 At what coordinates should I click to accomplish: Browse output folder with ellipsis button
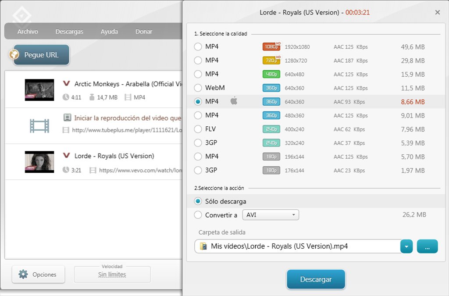(x=427, y=246)
